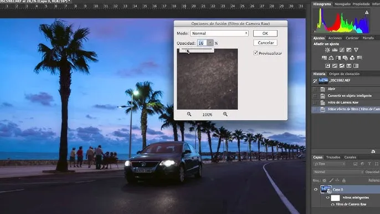This screenshot has height=214, width=380.
Task: Click the Cancelar button
Action: coord(265,43)
